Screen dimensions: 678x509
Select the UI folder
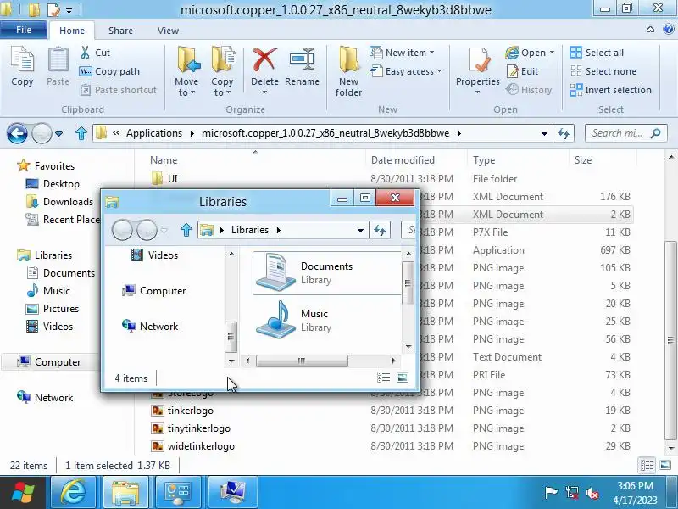[164, 179]
